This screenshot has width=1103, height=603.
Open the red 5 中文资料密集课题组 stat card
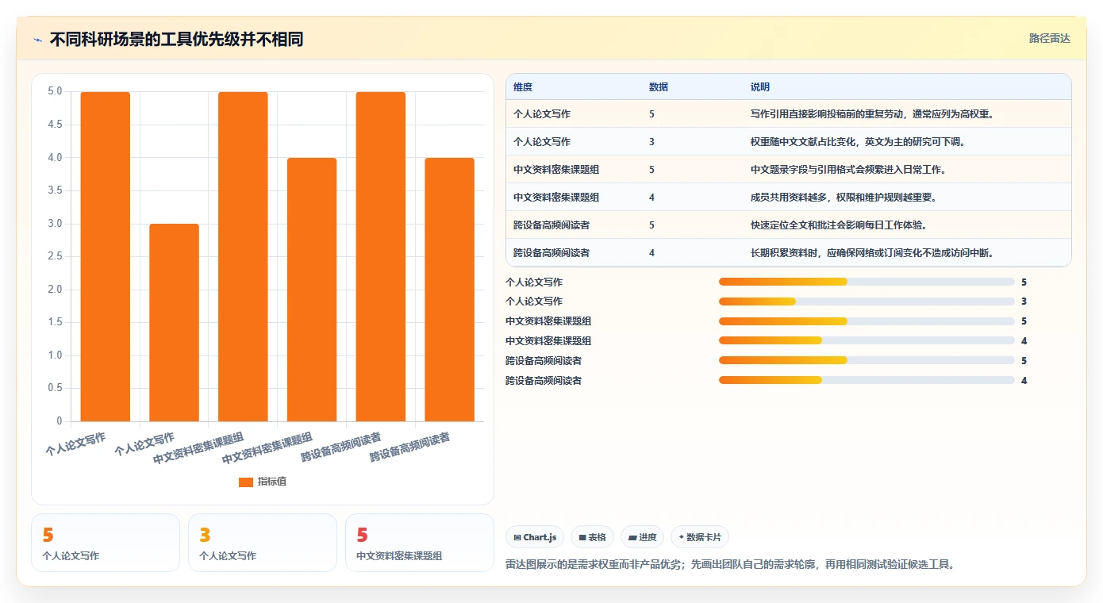tap(420, 543)
